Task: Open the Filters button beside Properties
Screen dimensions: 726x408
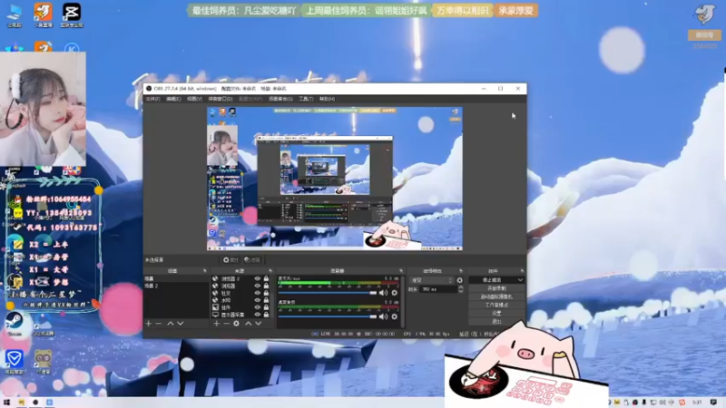Action: point(252,260)
